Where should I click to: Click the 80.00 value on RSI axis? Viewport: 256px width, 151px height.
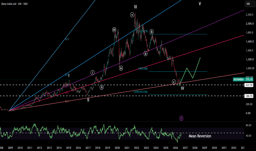[x=248, y=125]
